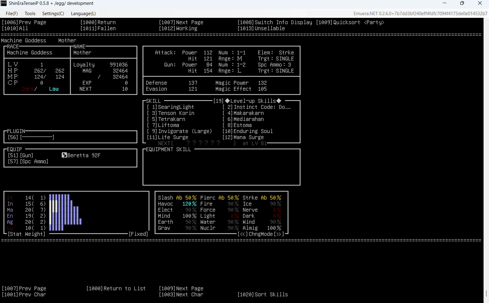Select the [1010] All filter
This screenshot has width=489, height=303.
[x=15, y=28]
